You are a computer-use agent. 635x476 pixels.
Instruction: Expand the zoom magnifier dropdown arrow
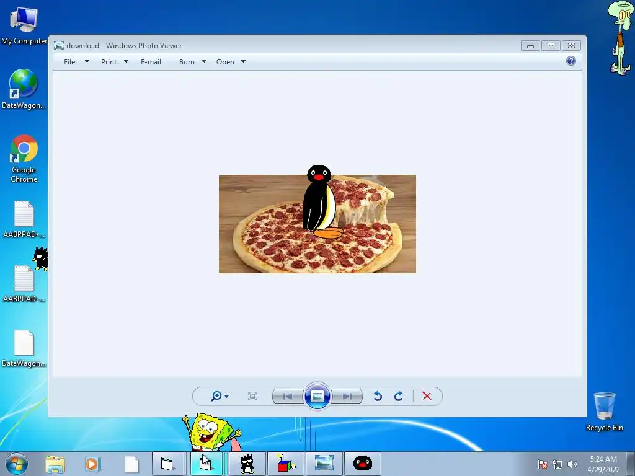point(227,397)
